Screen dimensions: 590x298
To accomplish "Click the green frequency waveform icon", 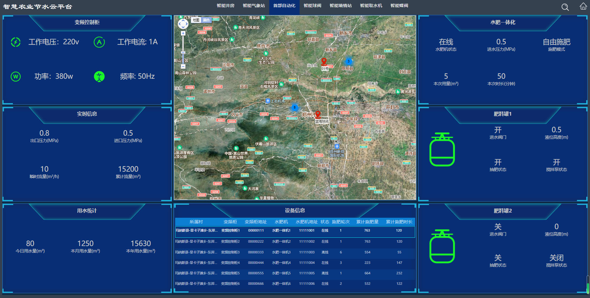I will click(x=99, y=76).
